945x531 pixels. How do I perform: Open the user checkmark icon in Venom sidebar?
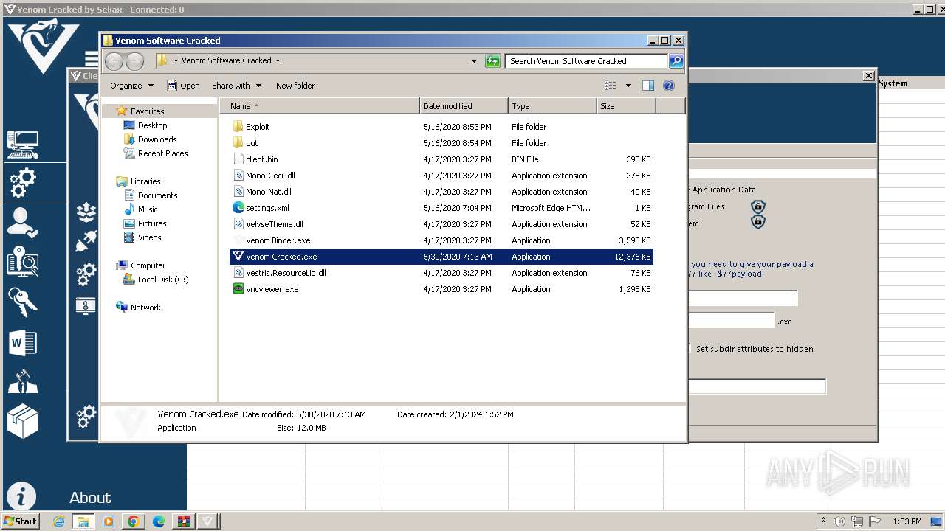[23, 222]
